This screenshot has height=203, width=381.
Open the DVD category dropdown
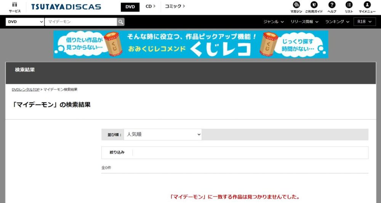coord(25,22)
